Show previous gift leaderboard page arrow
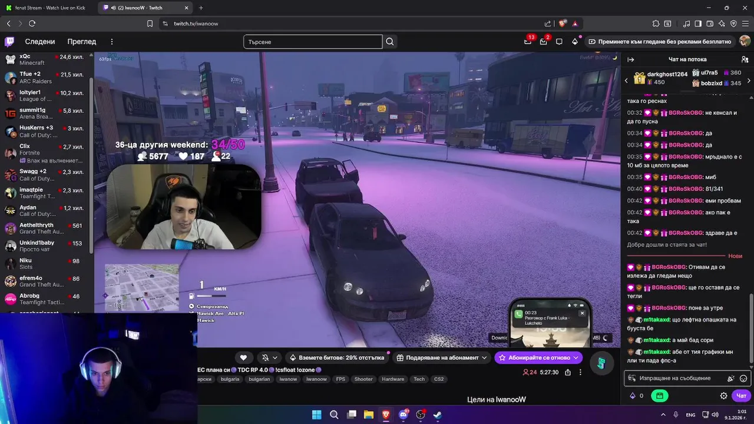The image size is (754, 424). (626, 81)
